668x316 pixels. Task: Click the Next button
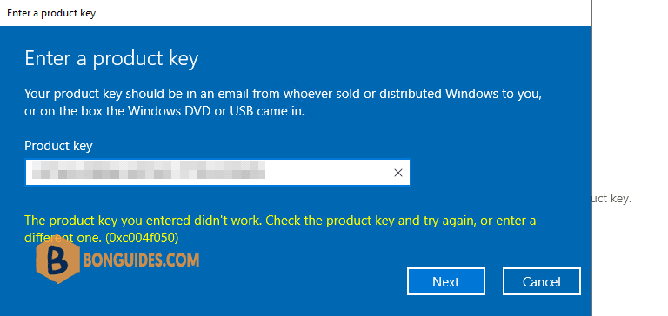446,281
